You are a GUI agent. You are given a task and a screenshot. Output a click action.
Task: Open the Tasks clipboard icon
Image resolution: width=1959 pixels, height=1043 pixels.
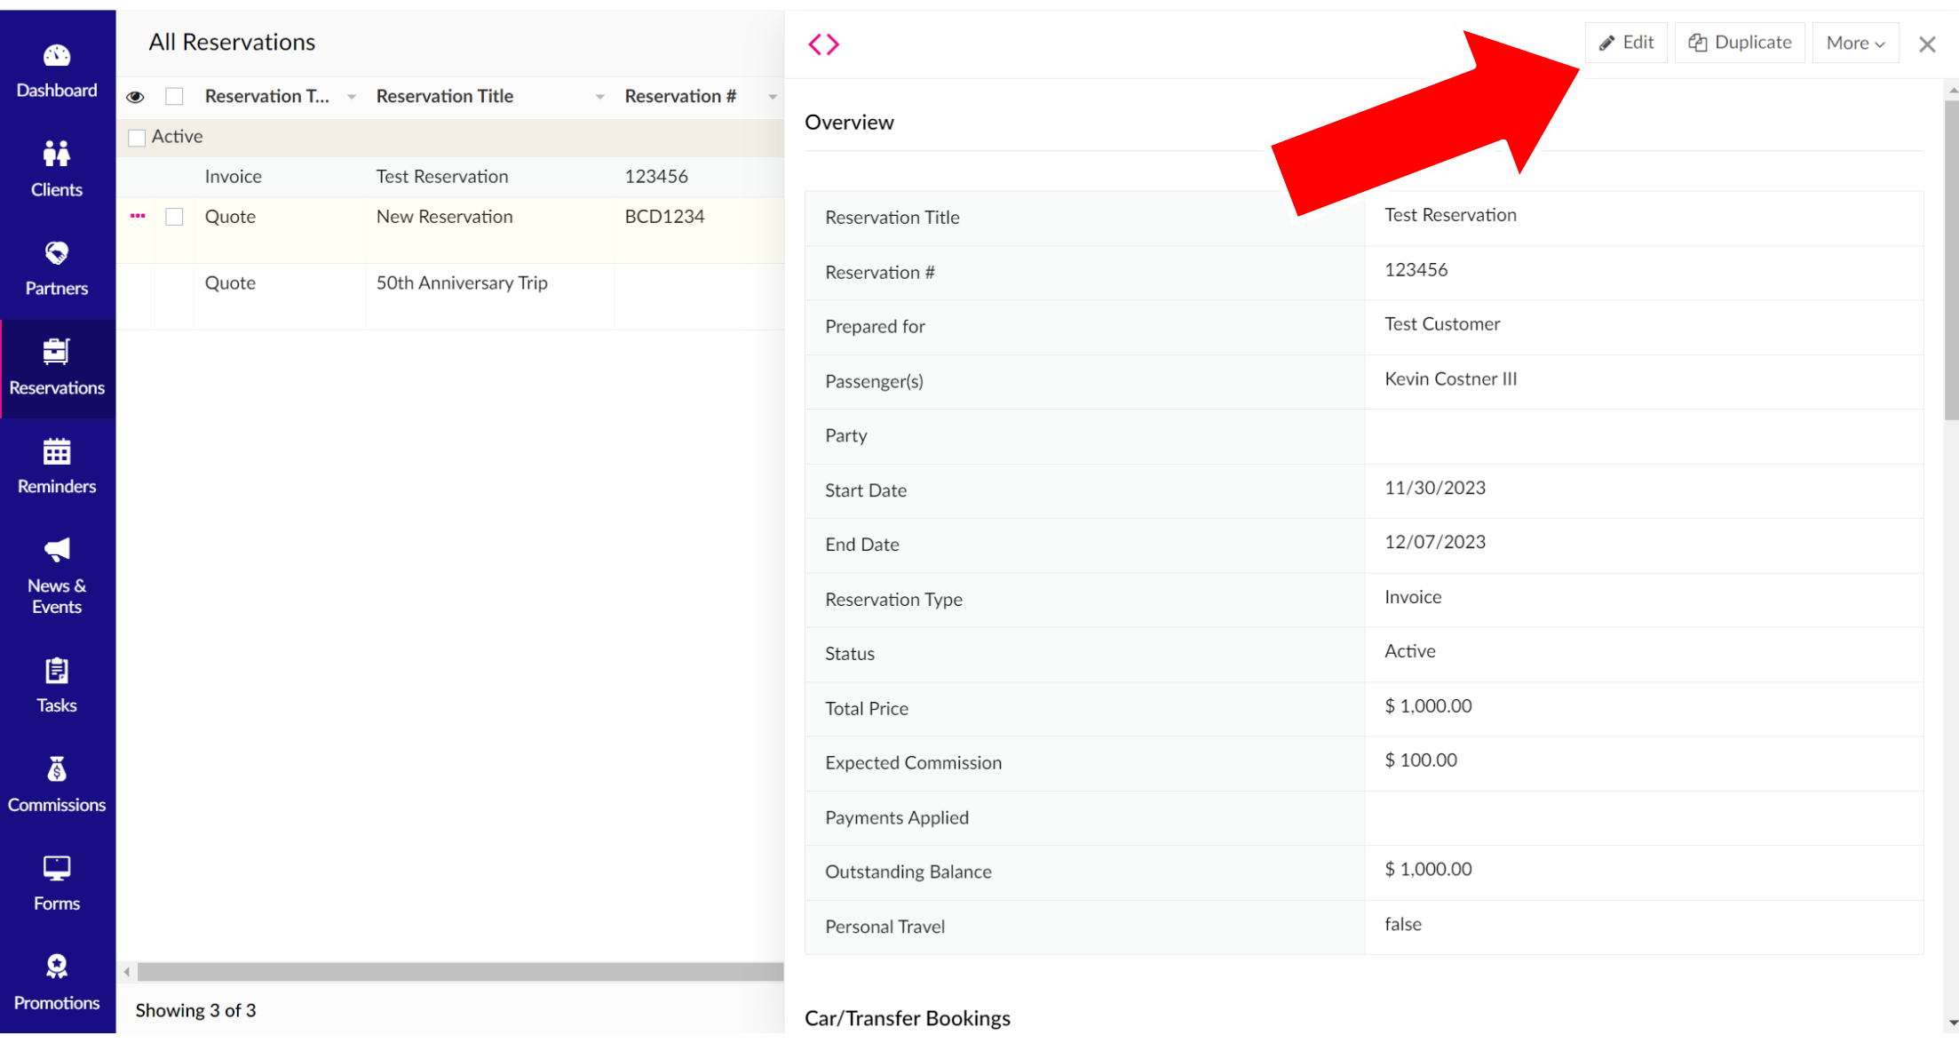pos(57,671)
